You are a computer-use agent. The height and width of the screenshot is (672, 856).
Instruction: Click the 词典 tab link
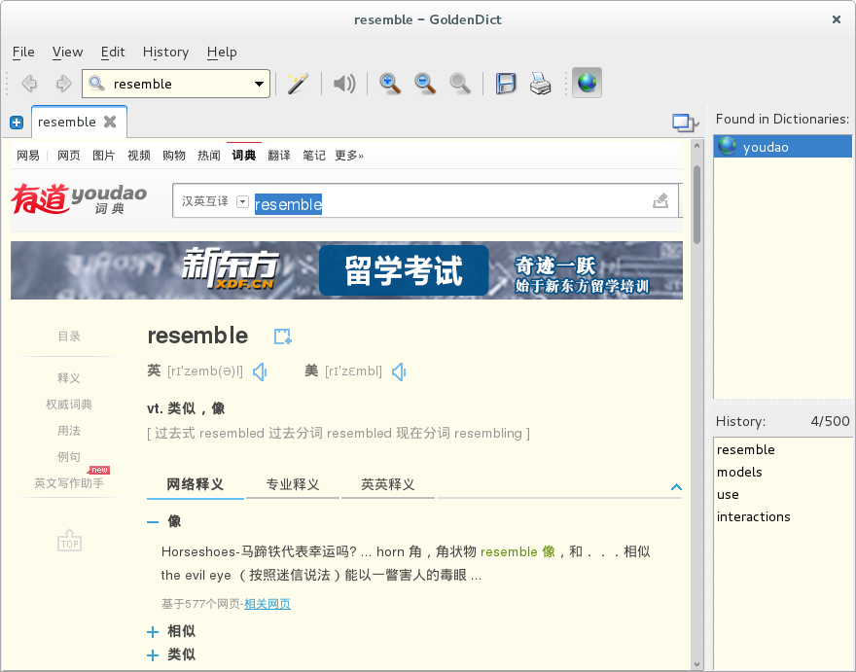243,156
